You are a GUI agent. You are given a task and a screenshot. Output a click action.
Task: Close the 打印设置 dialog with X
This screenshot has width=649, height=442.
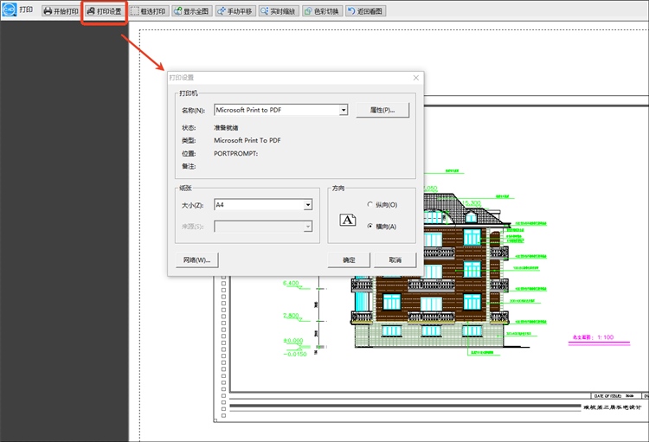(x=415, y=78)
